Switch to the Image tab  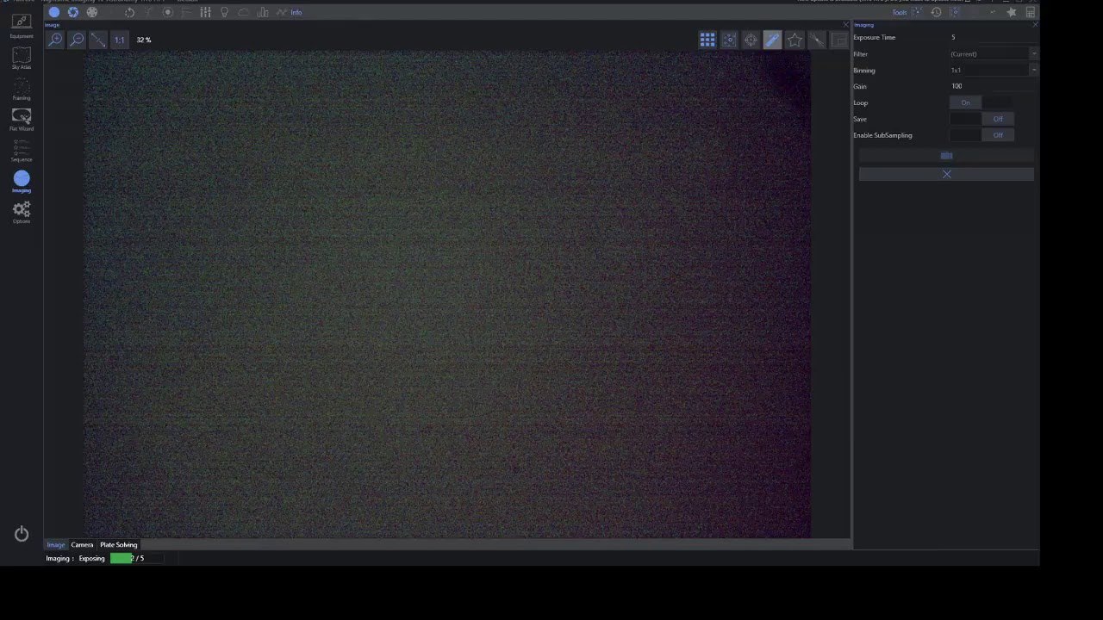(56, 545)
